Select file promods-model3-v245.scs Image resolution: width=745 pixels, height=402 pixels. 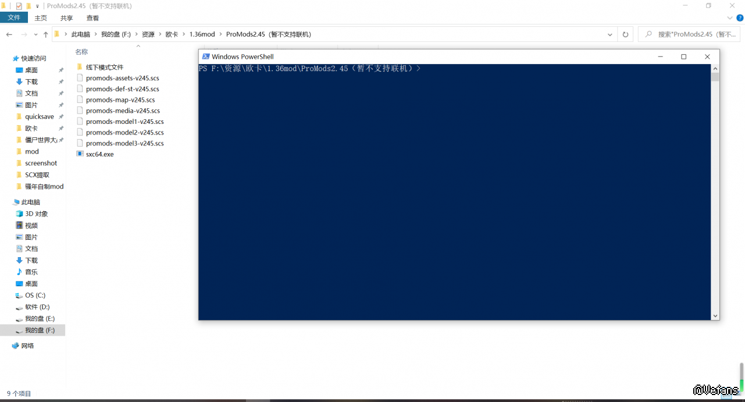[124, 143]
